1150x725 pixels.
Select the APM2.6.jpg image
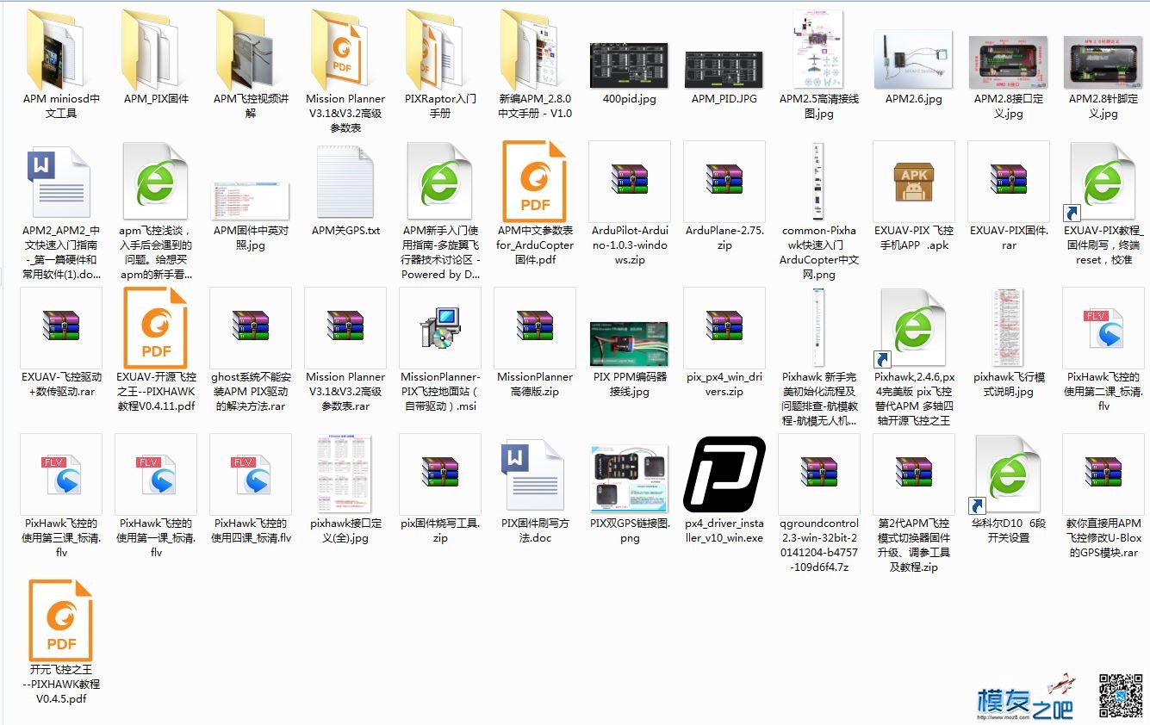(x=914, y=58)
